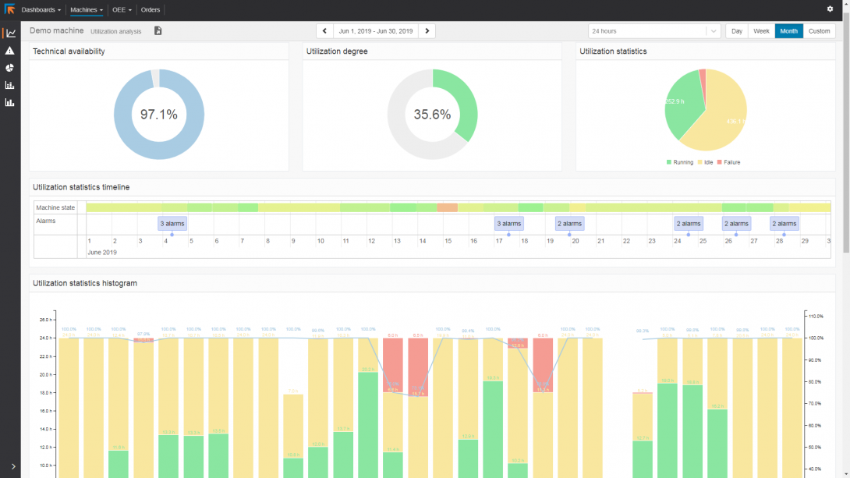This screenshot has height=478, width=850.
Task: Select the Custom time range button
Action: (x=819, y=31)
